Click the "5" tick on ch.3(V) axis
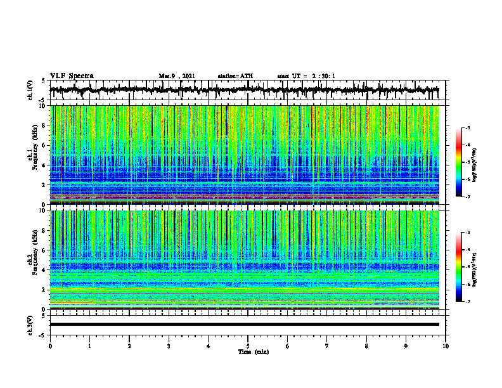Viewport: 502px width, 388px height. tap(43, 315)
